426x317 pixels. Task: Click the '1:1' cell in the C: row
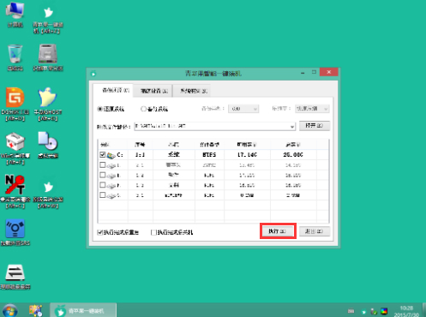click(140, 155)
